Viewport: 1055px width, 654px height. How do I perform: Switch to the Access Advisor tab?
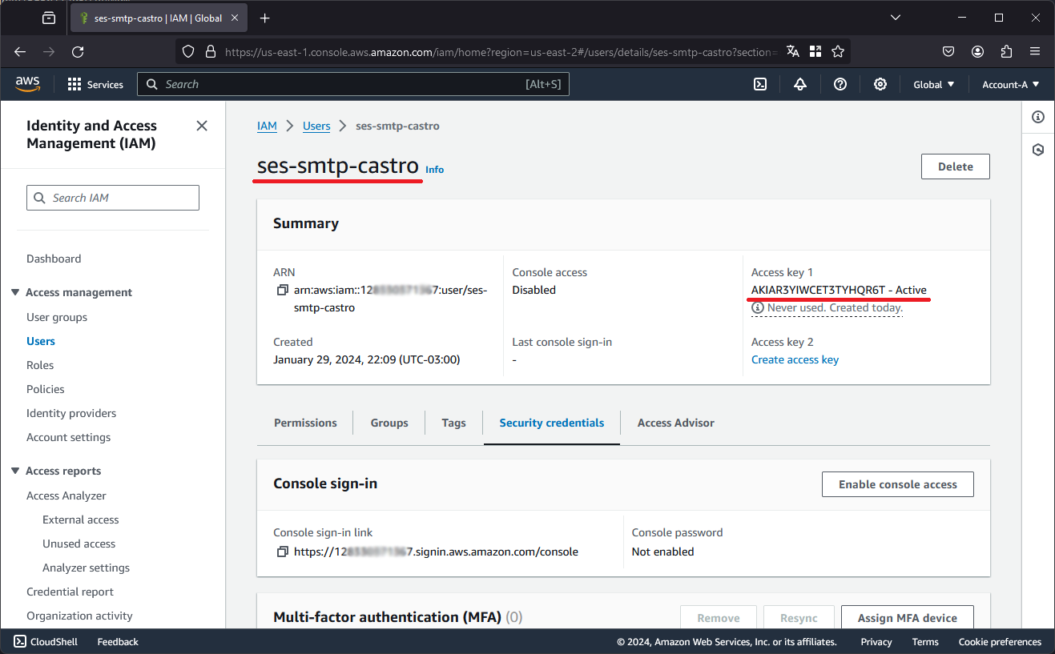click(675, 423)
